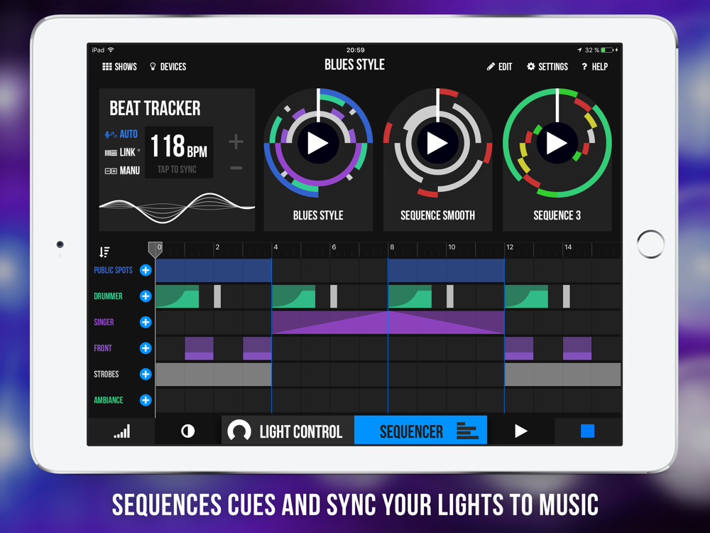Switch to Light Control tab
This screenshot has width=710, height=533.
pyautogui.click(x=288, y=431)
